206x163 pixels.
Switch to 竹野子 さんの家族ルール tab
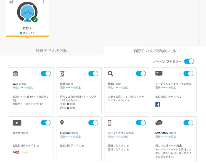tap(154, 51)
